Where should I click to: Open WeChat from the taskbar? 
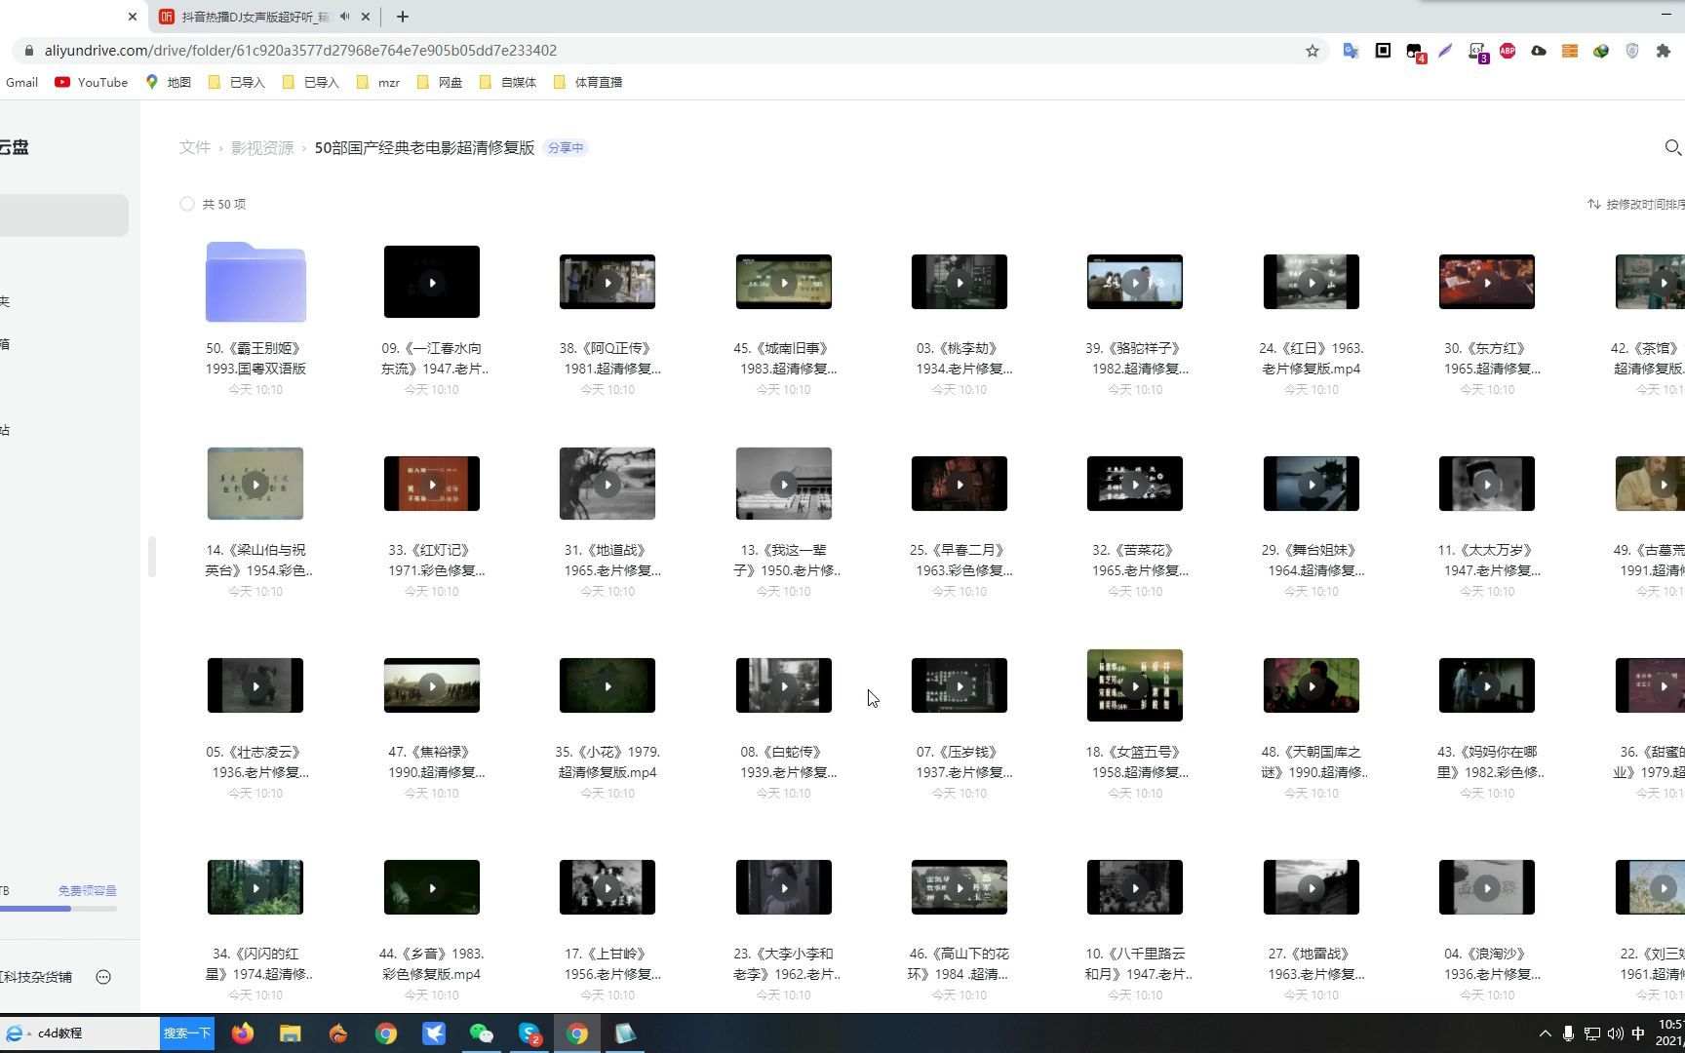point(482,1033)
